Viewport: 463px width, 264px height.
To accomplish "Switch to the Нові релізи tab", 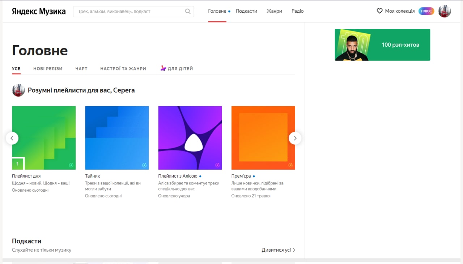I will coord(48,69).
